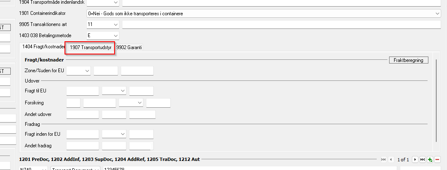Expand Transportmåde indenlandsk dropdown
This screenshot has width=447, height=170.
(115, 2)
